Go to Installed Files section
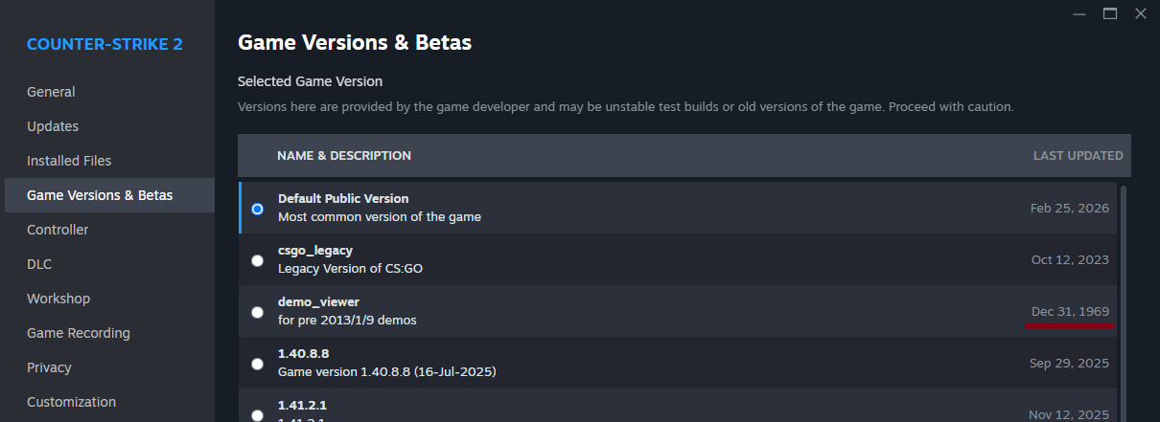The image size is (1160, 422). [69, 161]
